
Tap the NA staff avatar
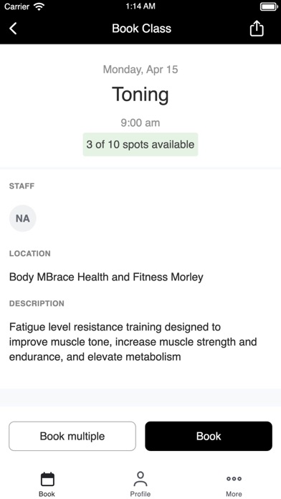23,218
